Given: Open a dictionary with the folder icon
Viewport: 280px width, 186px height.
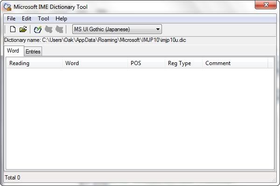Looking at the screenshot, I should coord(23,29).
